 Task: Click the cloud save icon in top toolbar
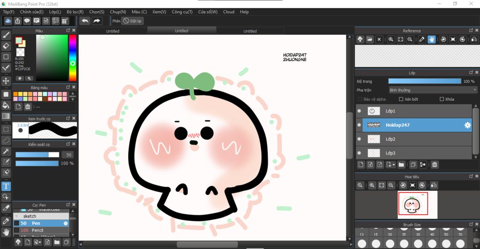click(x=8, y=21)
